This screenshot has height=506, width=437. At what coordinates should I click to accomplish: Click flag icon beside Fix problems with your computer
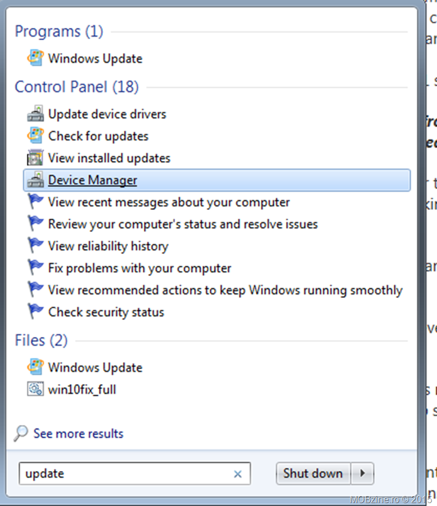pyautogui.click(x=36, y=268)
